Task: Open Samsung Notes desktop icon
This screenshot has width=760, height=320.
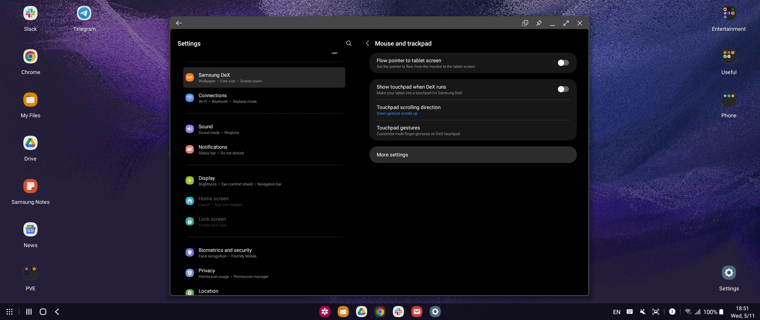Action: pos(30,186)
